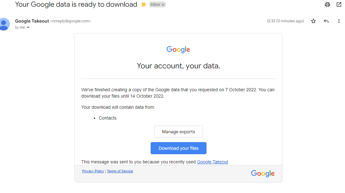The height and width of the screenshot is (193, 345).
Task: Expand the 'to me' recipient details
Action: (x=20, y=27)
